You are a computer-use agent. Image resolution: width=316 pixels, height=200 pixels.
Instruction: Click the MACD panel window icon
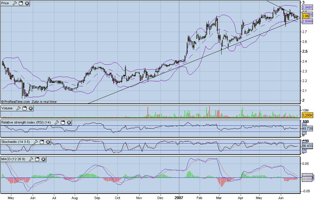37,159
